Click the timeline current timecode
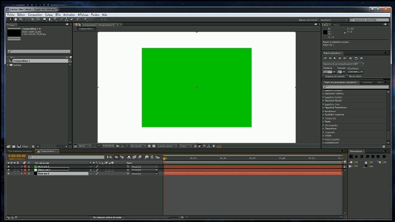The width and height of the screenshot is (395, 222). (17, 156)
